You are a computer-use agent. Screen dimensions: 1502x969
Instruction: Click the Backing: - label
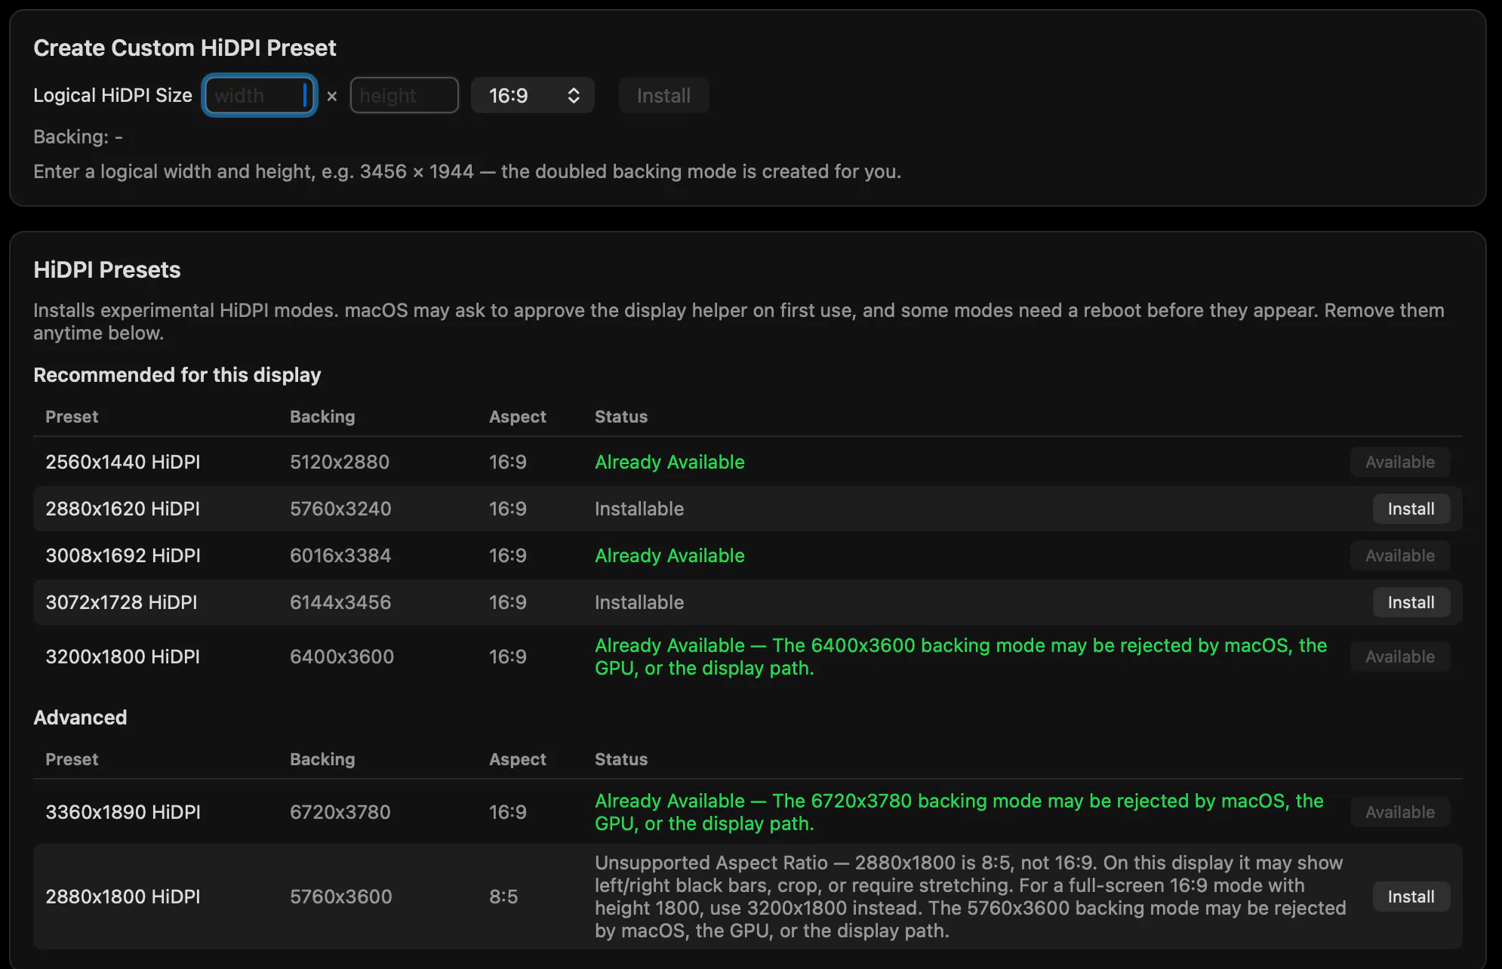pyautogui.click(x=78, y=137)
